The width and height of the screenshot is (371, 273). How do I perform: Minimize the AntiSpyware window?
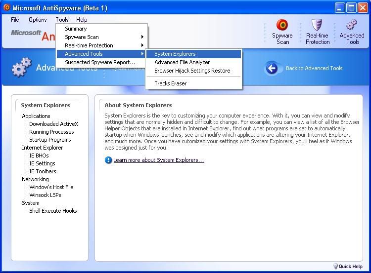[339, 8]
